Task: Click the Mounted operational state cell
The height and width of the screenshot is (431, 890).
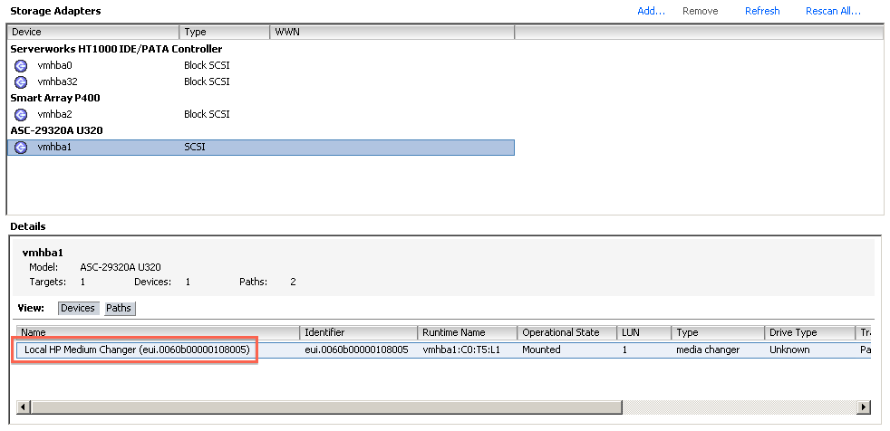Action: click(541, 350)
